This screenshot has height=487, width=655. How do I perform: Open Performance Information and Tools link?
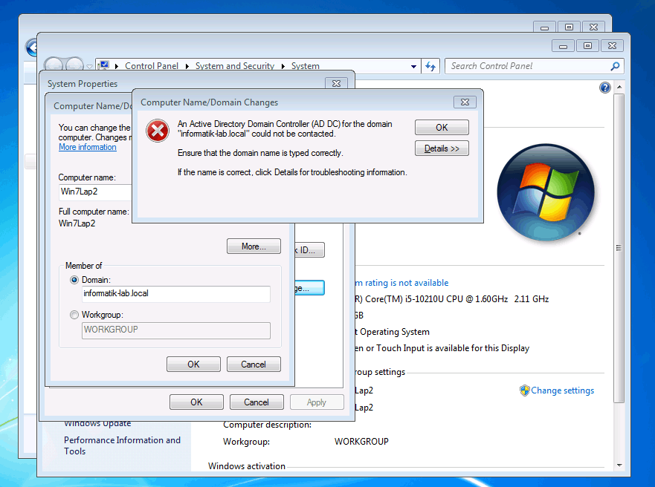coord(122,445)
